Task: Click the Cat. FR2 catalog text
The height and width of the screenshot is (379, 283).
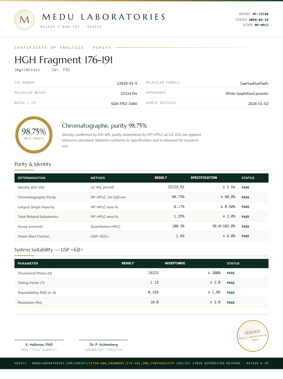Action: 61,70
